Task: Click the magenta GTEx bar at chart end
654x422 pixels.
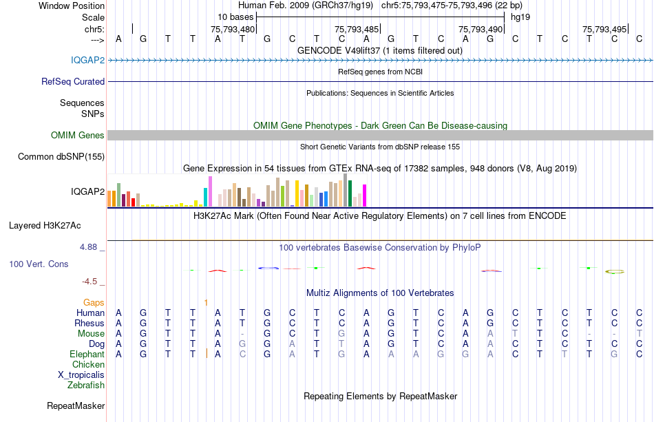Action: (x=365, y=196)
